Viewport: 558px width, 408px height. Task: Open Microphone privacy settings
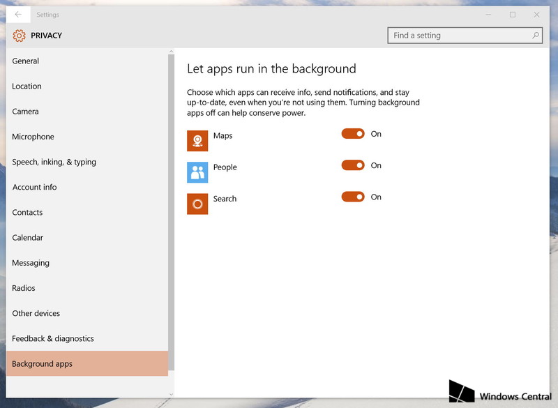tap(33, 137)
